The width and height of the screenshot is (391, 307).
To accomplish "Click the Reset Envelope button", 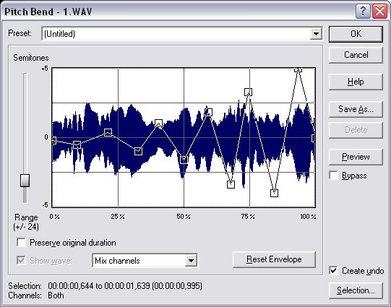I will pos(274,259).
